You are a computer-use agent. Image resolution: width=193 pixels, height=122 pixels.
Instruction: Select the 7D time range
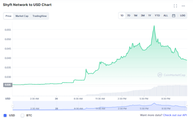coord(128,15)
